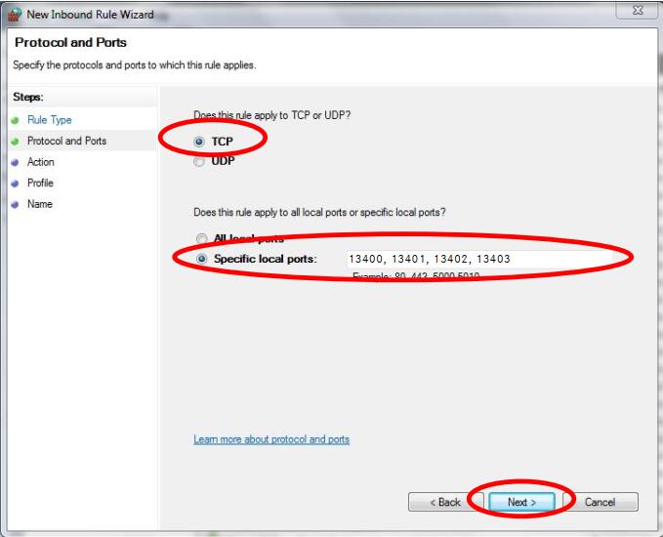
Task: Go back with the Back button
Action: (445, 502)
